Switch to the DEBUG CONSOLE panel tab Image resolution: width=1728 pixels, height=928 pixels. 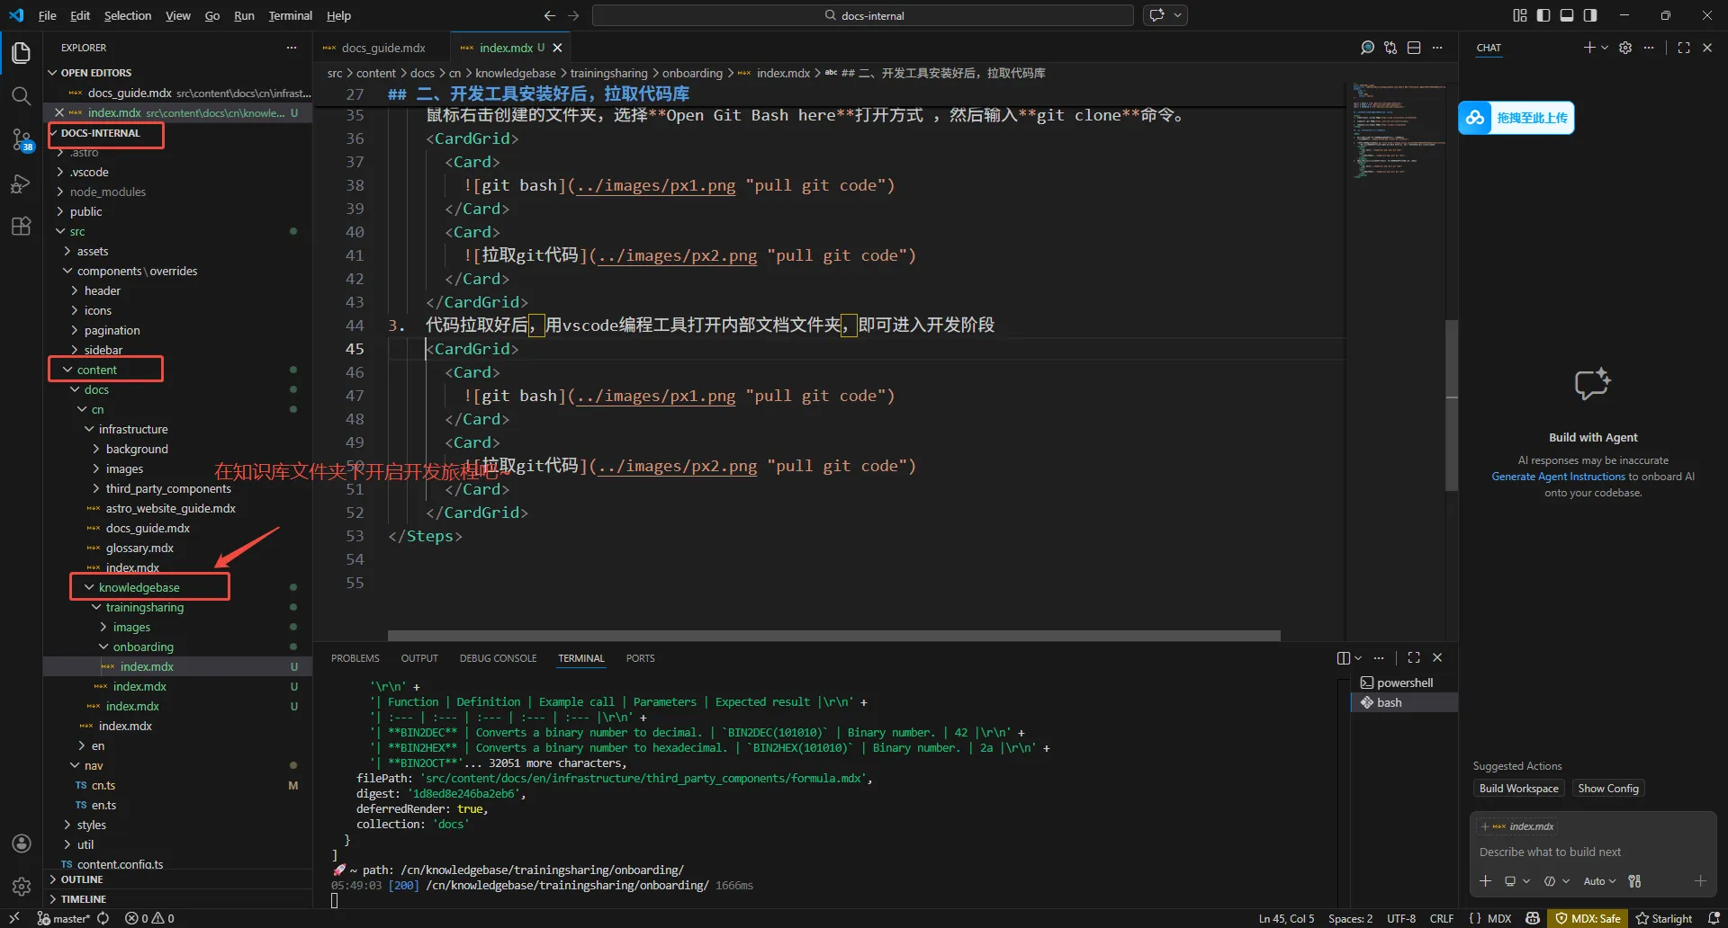498,658
